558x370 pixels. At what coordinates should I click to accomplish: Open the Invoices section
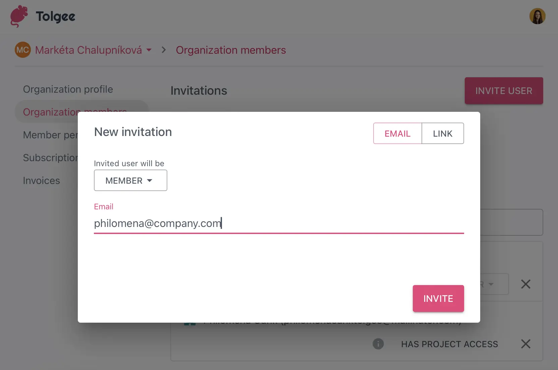point(41,180)
